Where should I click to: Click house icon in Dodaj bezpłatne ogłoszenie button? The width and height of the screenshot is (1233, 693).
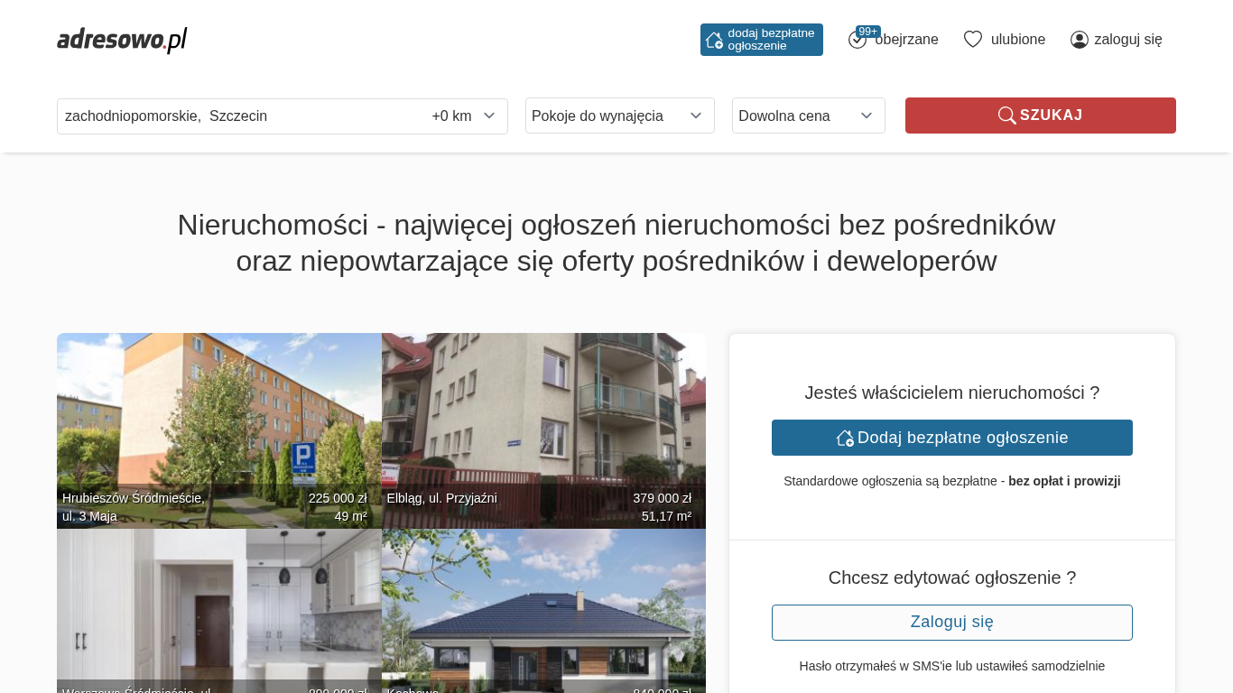845,438
